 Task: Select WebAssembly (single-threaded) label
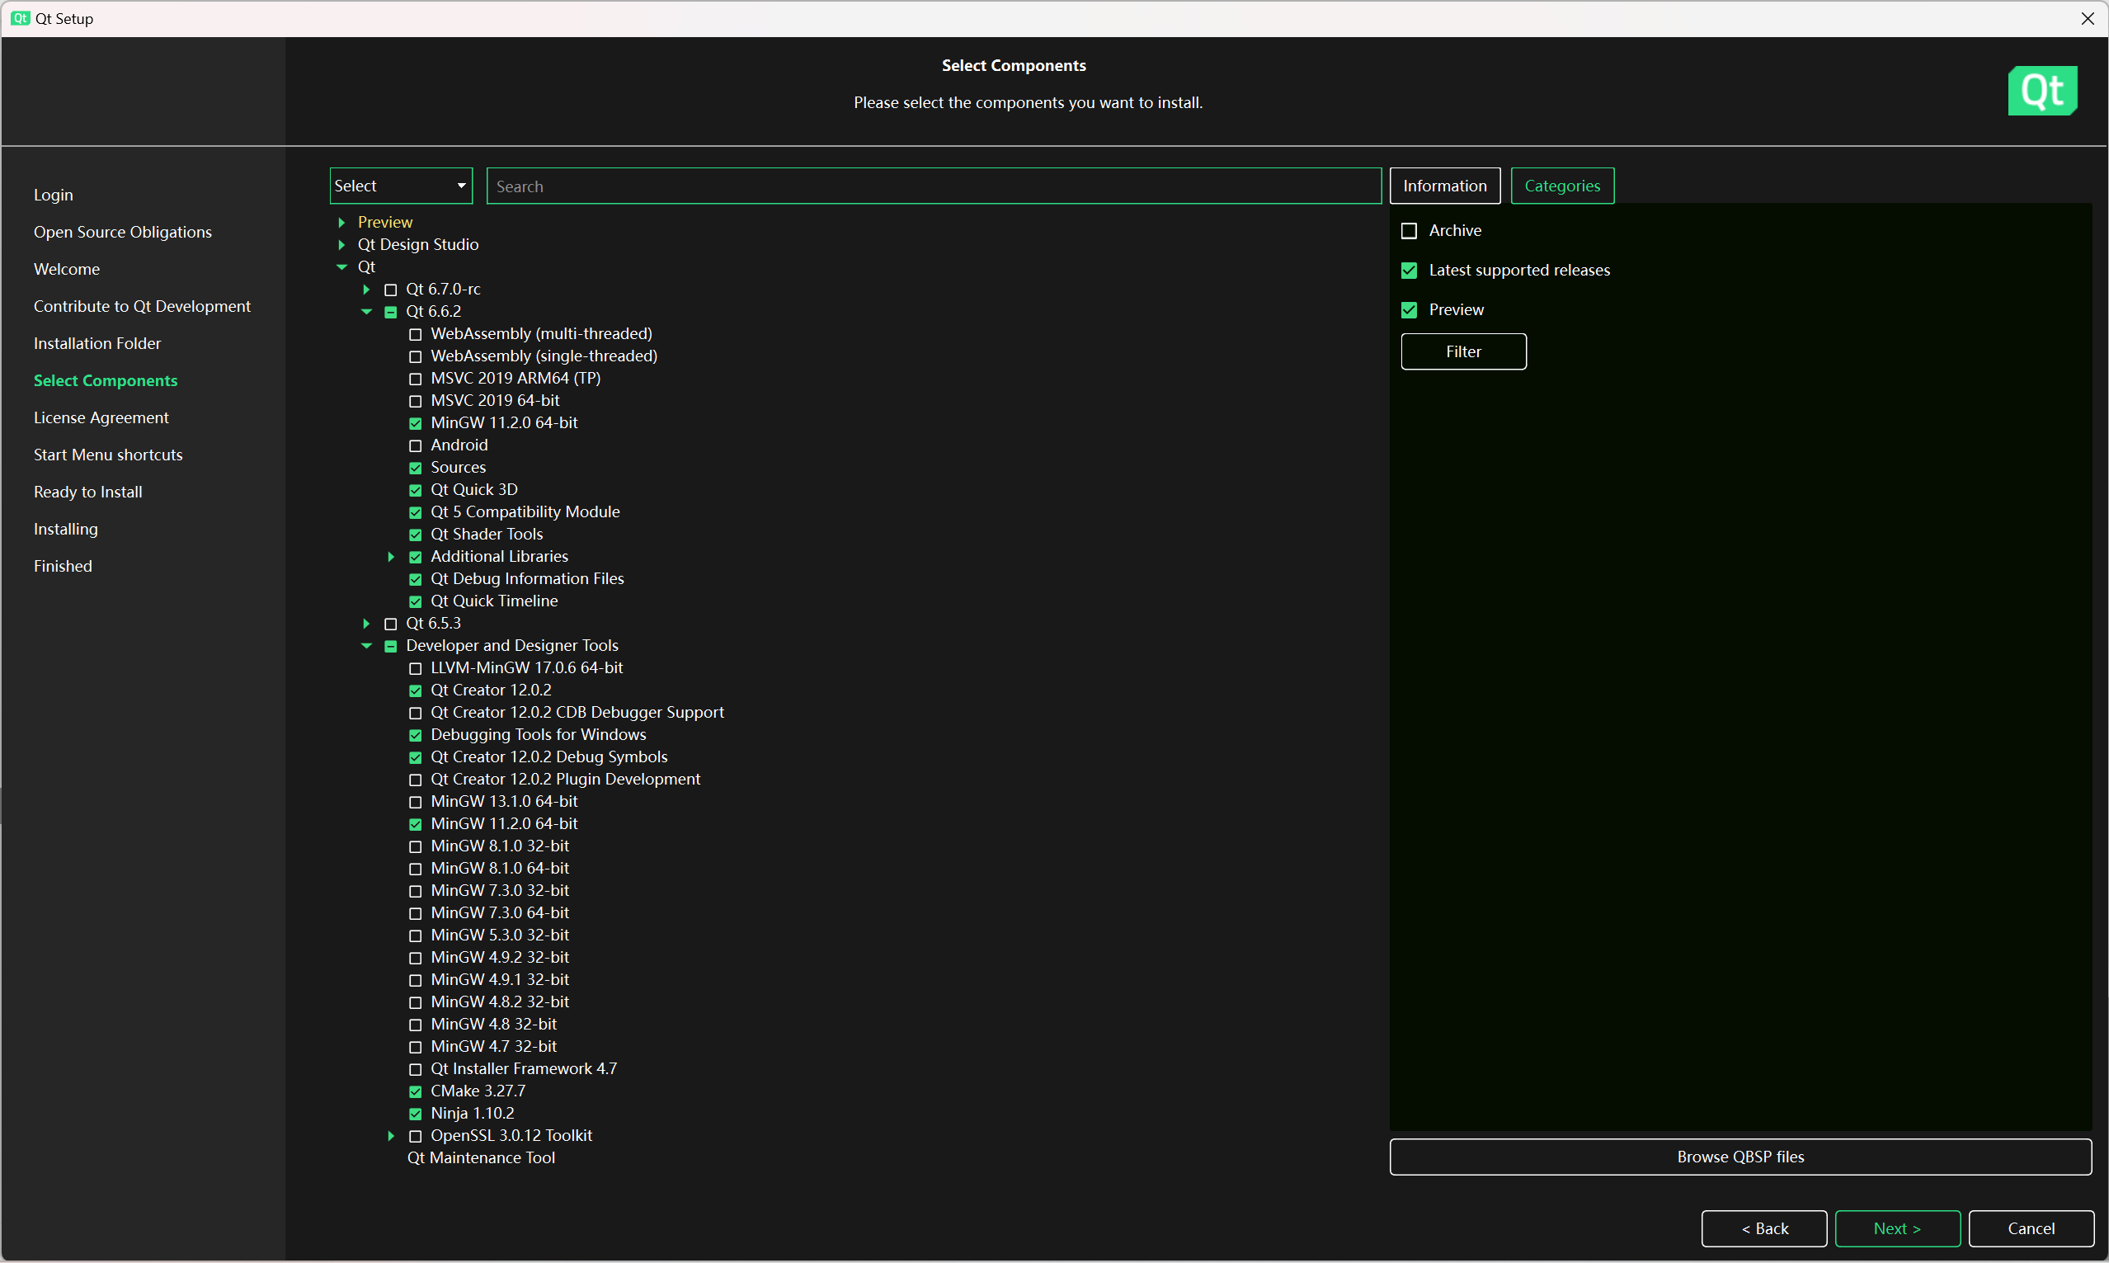click(544, 356)
